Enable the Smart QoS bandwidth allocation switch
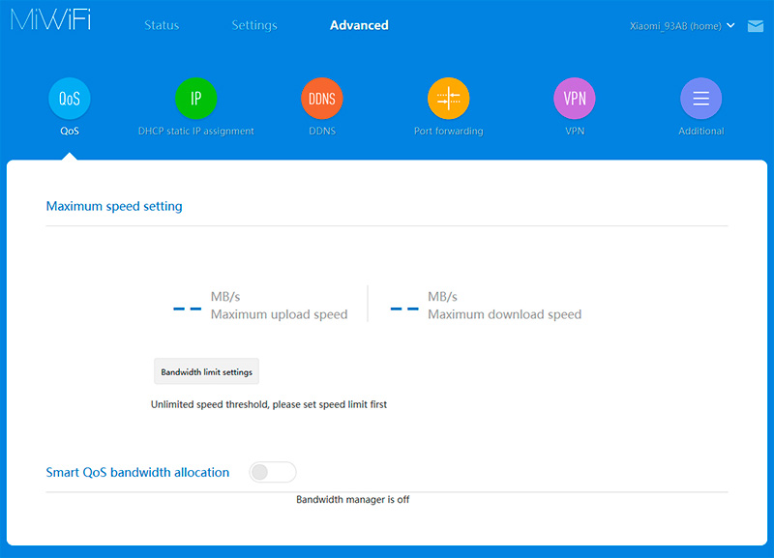Image resolution: width=774 pixels, height=558 pixels. [272, 472]
